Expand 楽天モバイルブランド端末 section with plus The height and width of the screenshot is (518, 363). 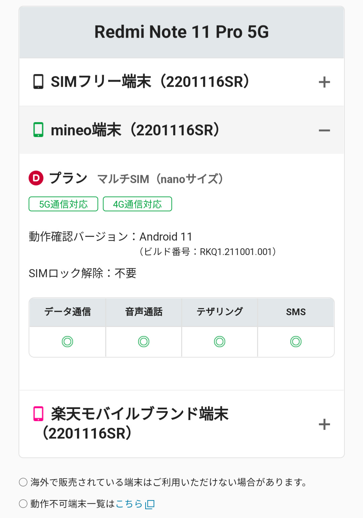point(324,424)
